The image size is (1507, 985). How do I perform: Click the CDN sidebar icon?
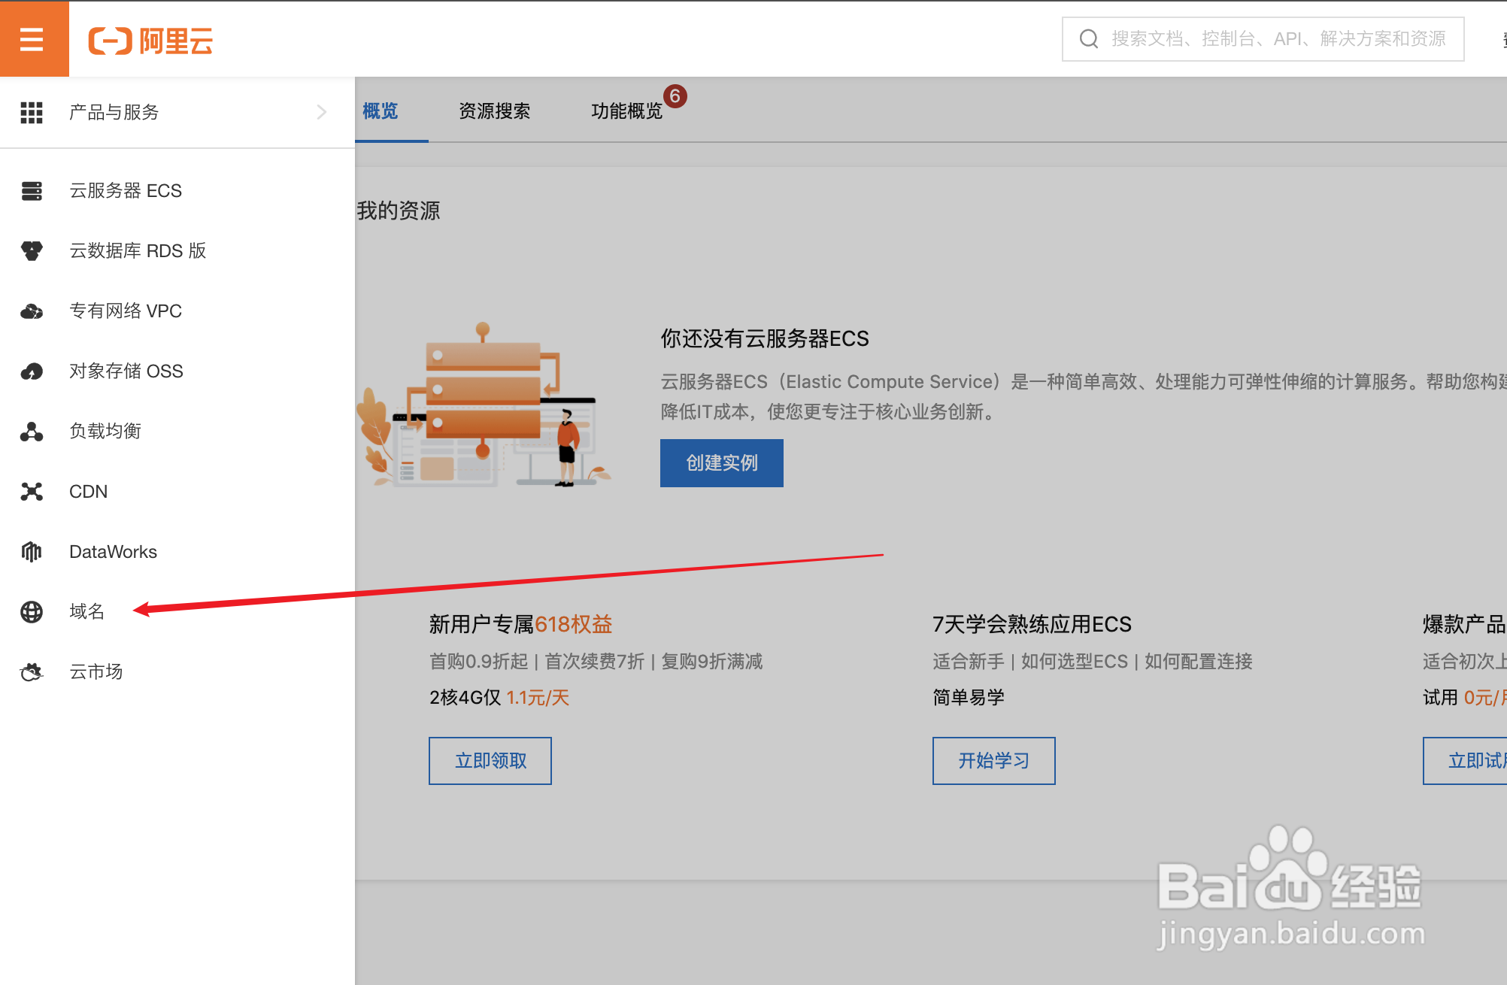[x=32, y=492]
